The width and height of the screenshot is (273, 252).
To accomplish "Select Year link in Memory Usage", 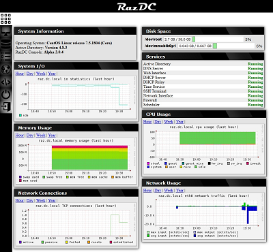I will (52, 136).
